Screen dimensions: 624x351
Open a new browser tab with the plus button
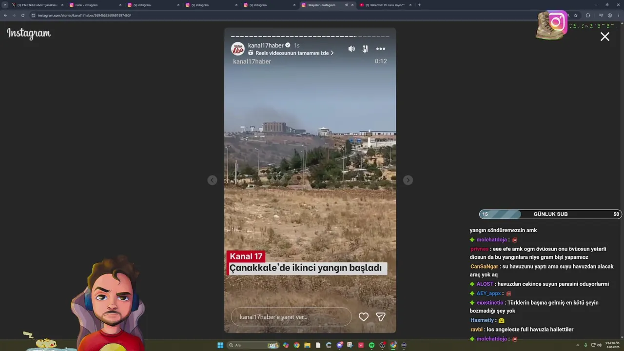click(419, 5)
